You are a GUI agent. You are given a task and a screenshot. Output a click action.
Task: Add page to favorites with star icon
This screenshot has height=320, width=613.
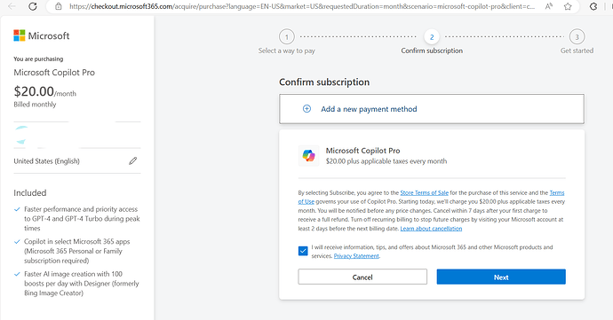[x=568, y=6]
